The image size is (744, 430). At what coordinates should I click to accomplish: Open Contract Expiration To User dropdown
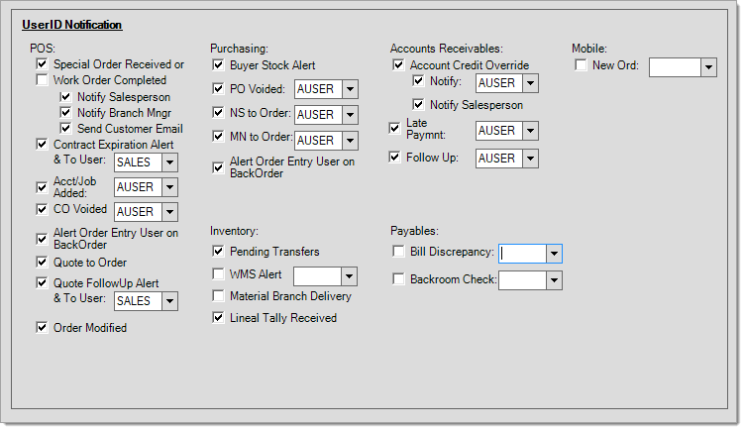pos(169,162)
